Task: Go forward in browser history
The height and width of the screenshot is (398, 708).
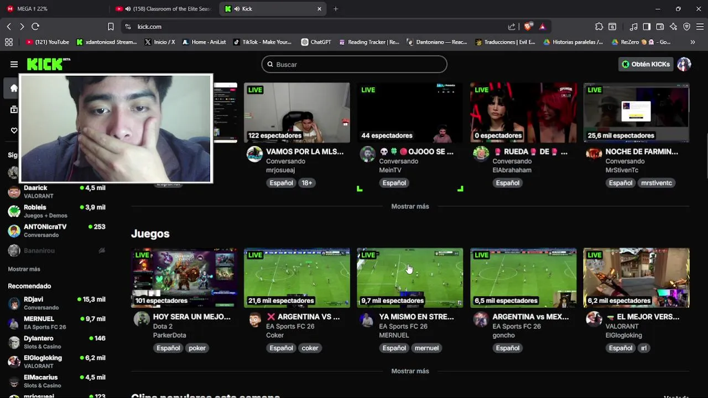Action: [22, 27]
